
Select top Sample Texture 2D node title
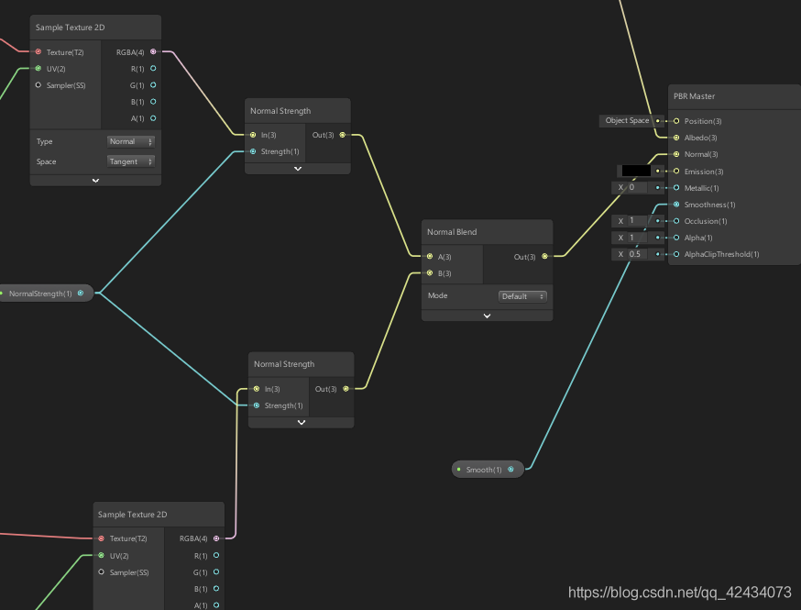point(70,28)
